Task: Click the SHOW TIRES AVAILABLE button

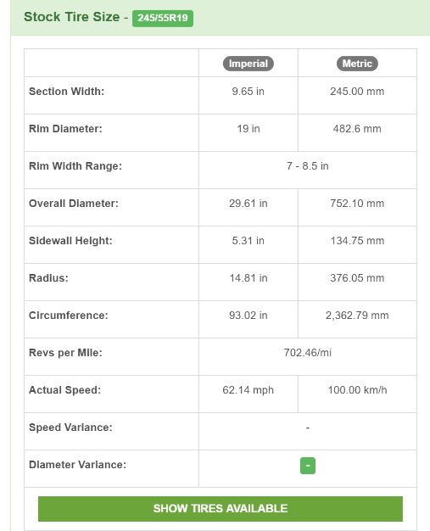Action: pyautogui.click(x=220, y=509)
